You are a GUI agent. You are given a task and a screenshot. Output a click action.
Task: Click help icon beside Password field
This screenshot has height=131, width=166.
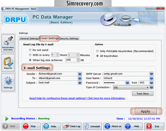point(127,83)
